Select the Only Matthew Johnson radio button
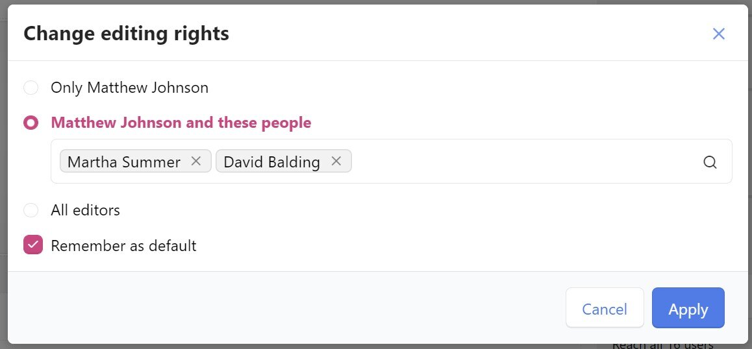This screenshot has width=752, height=349. point(31,88)
